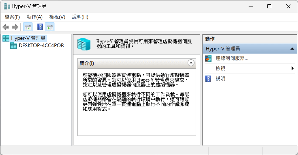The height and width of the screenshot is (155, 298).
Task: Open the 動作(A) menu
Action: pyautogui.click(x=34, y=17)
